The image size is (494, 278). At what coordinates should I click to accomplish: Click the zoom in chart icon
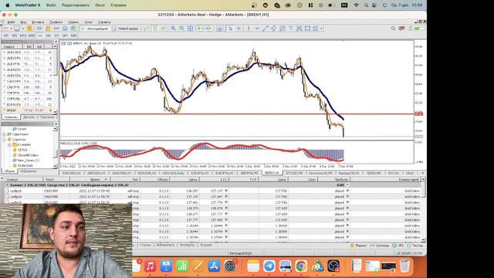click(x=173, y=29)
